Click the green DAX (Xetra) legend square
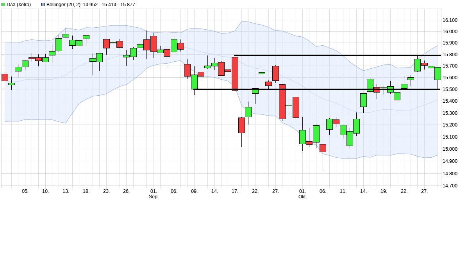Screen dimensions: 468x253 point(4,4)
